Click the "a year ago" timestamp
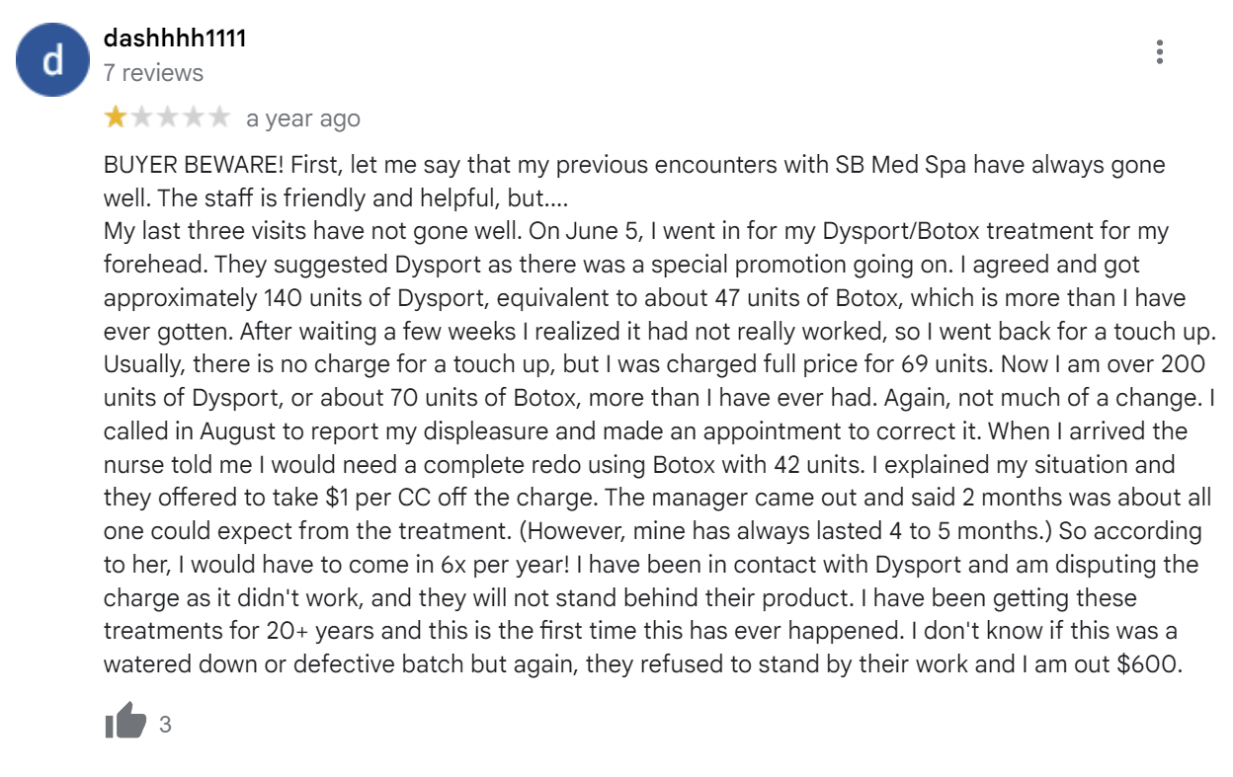The width and height of the screenshot is (1233, 777). (x=302, y=119)
